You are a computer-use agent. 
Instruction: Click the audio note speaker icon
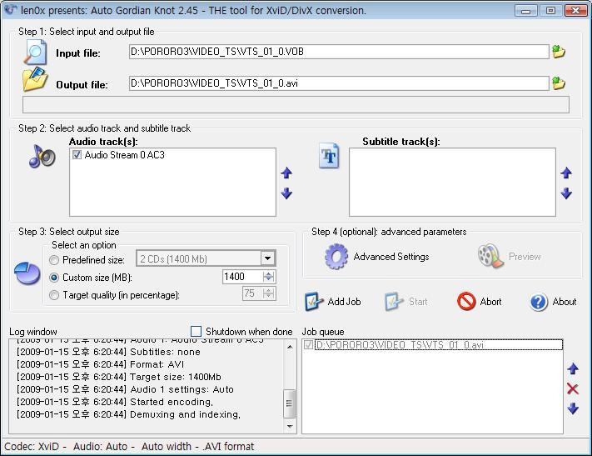click(42, 157)
